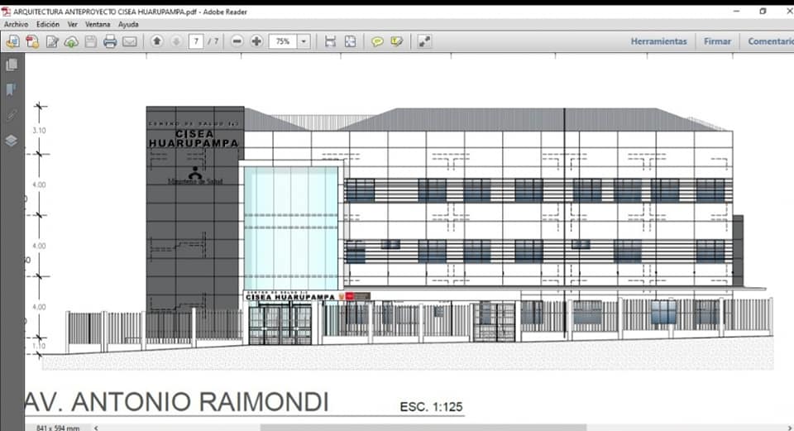Click the Fit to window width button

click(x=330, y=41)
